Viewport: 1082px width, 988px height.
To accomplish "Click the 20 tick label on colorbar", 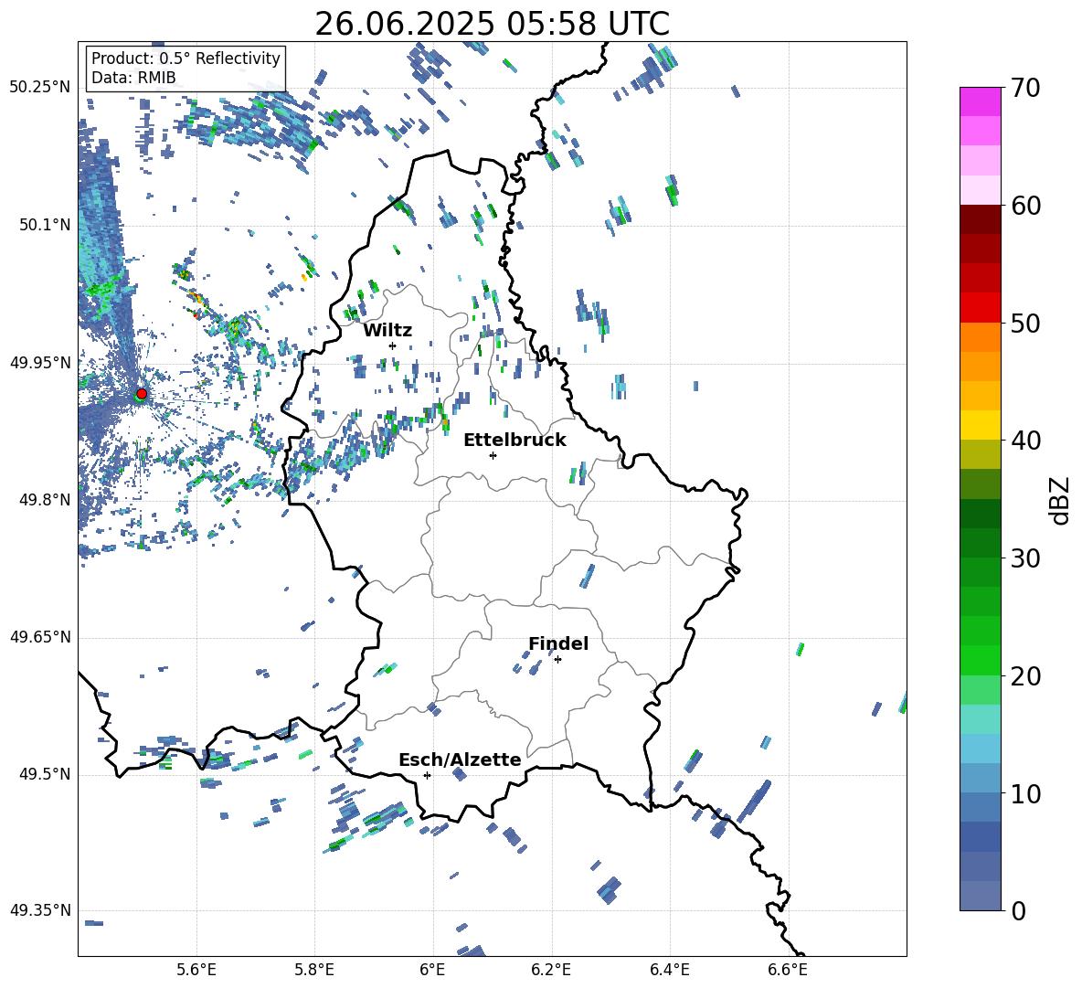I will pos(1025,675).
